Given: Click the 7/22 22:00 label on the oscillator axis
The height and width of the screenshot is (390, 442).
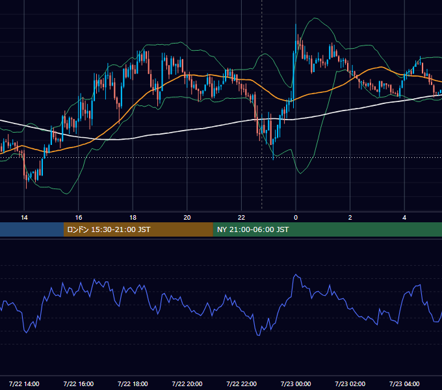Looking at the screenshot, I should click(x=242, y=383).
